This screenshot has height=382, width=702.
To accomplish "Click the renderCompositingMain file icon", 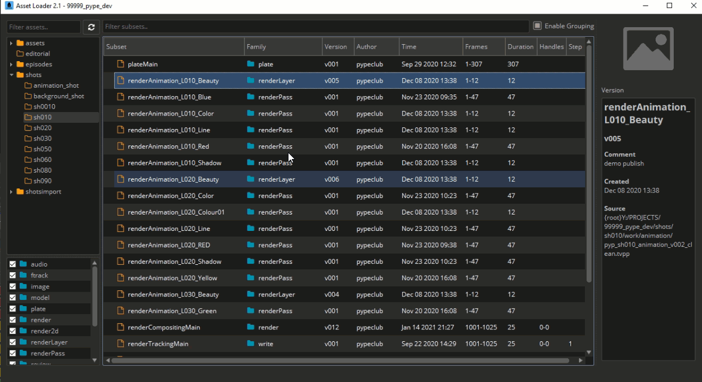I will (120, 327).
